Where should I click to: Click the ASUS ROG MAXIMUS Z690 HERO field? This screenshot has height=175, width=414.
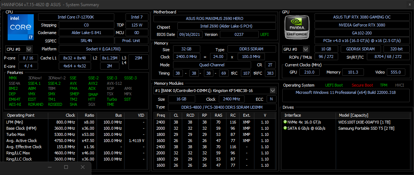tap(215, 18)
